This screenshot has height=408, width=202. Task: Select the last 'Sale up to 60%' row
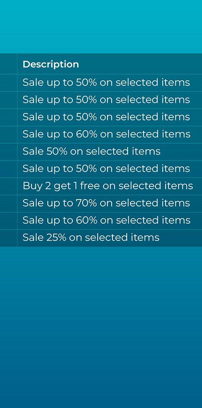[x=110, y=221]
